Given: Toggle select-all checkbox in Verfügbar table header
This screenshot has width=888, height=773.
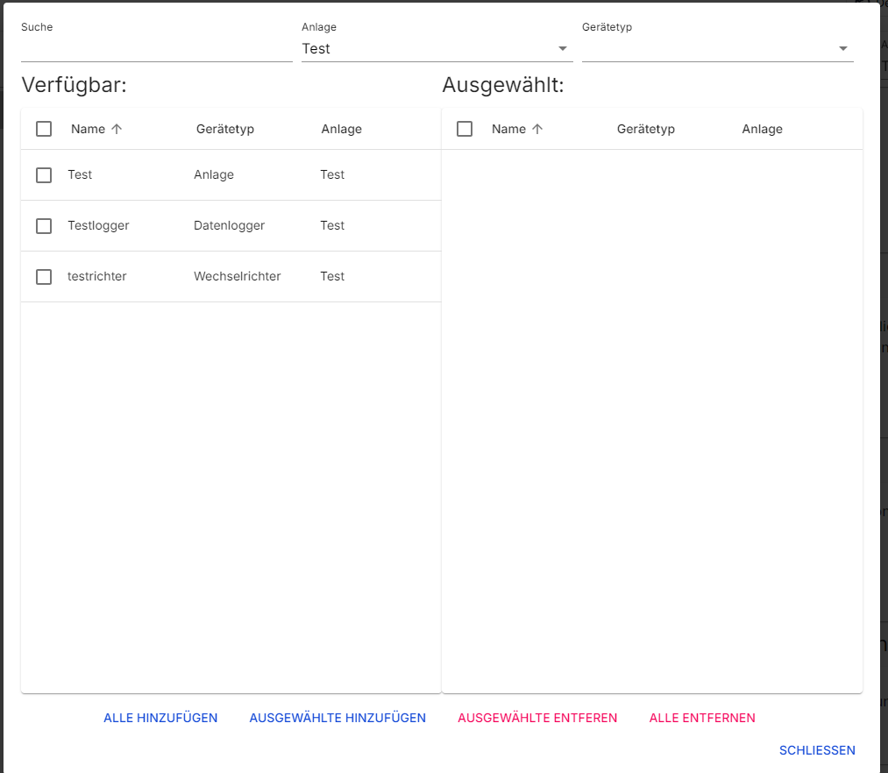Looking at the screenshot, I should [x=44, y=129].
